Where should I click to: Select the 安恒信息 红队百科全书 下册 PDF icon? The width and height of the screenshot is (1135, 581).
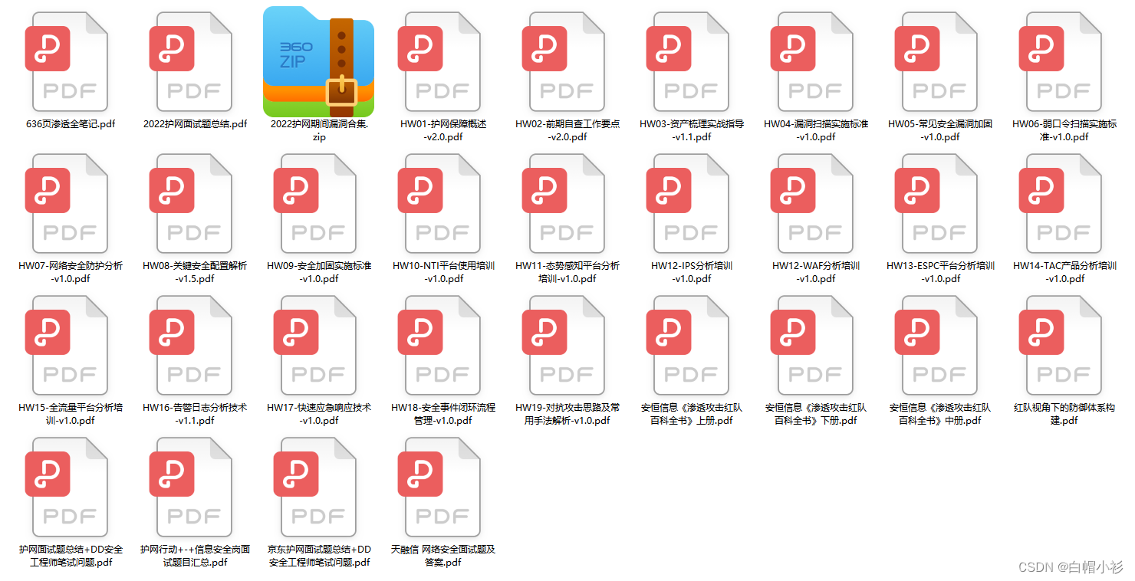coord(812,345)
